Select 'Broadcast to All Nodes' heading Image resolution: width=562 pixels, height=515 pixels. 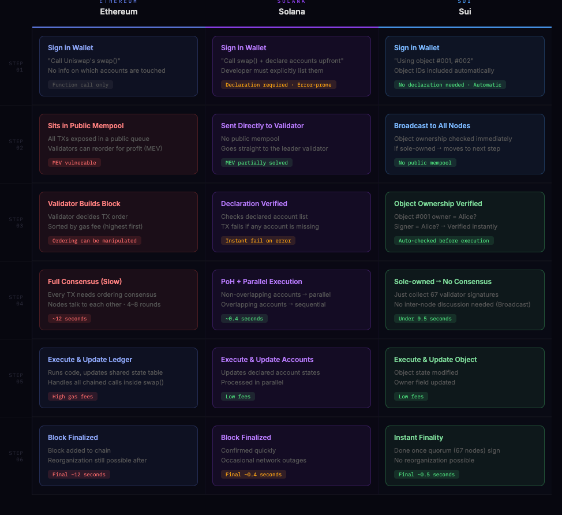pos(432,125)
